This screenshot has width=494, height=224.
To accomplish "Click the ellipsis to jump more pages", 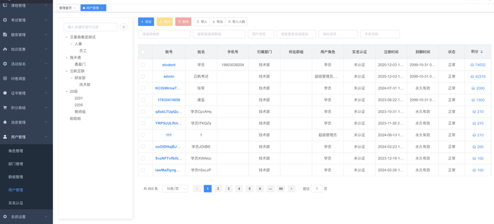I will pyautogui.click(x=270, y=188).
